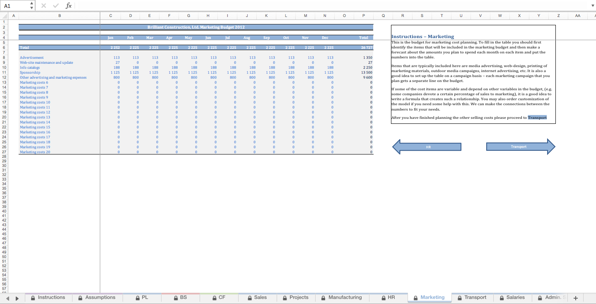The height and width of the screenshot is (304, 596).
Task: Click the next sheet navigation arrow
Action: (x=17, y=298)
